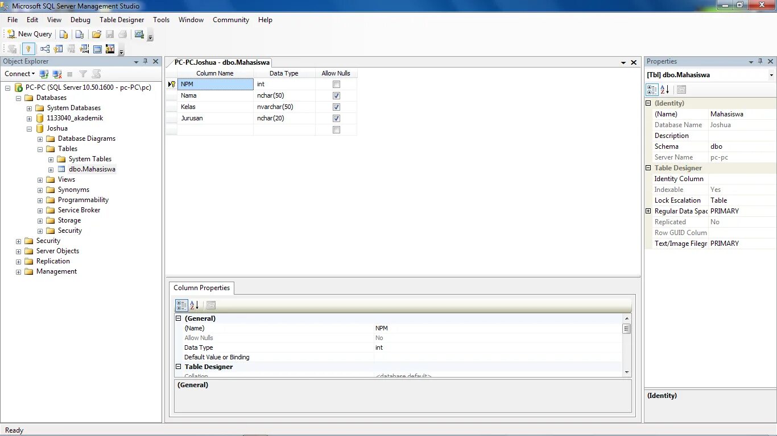Open a Database Engine Query
Screen dimensions: 777x436
click(x=64, y=35)
